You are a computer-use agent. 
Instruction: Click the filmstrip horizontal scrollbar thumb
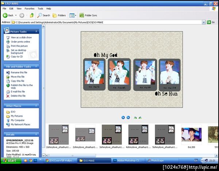(72, 156)
